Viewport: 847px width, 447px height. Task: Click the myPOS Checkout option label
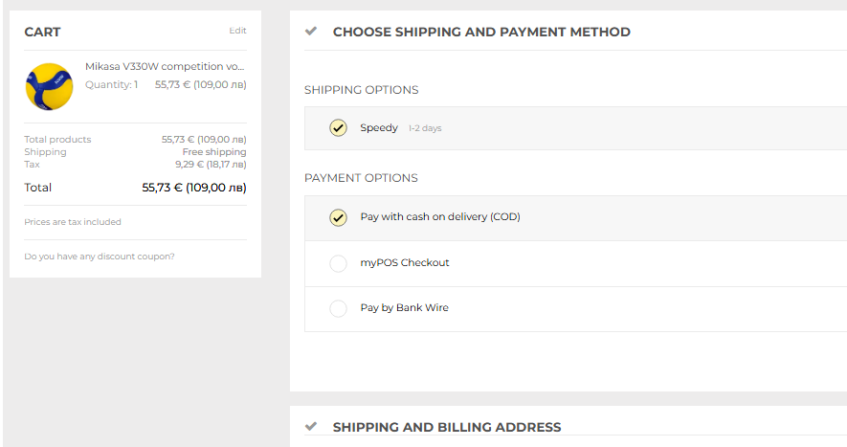[405, 262]
